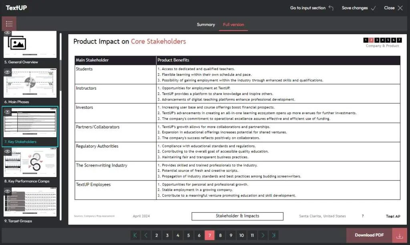Click the undo arrow beside Go to input section

point(331,8)
